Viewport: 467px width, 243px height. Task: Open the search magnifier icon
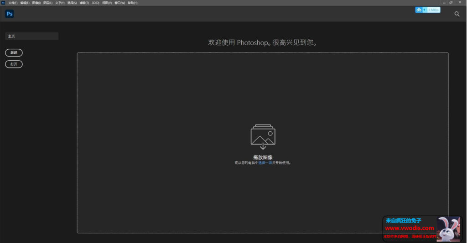tap(457, 14)
